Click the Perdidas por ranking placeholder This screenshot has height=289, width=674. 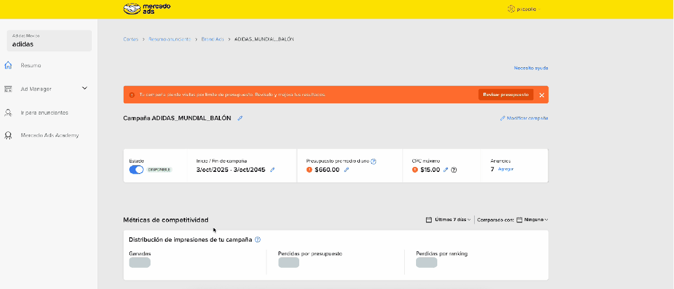pos(427,262)
